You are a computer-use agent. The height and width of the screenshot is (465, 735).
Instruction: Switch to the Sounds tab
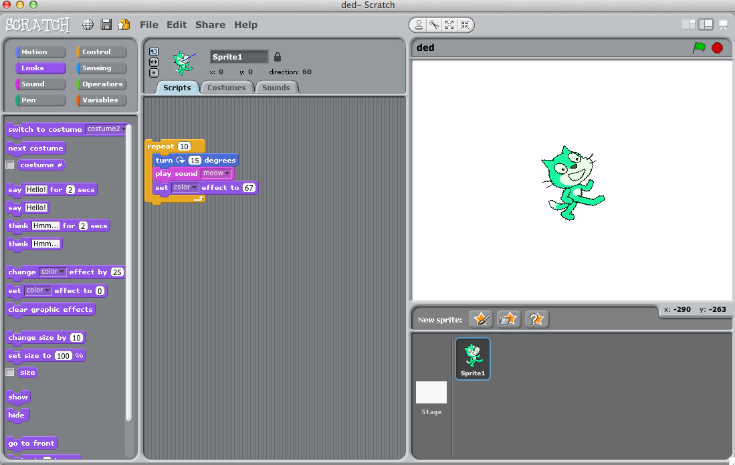click(276, 88)
